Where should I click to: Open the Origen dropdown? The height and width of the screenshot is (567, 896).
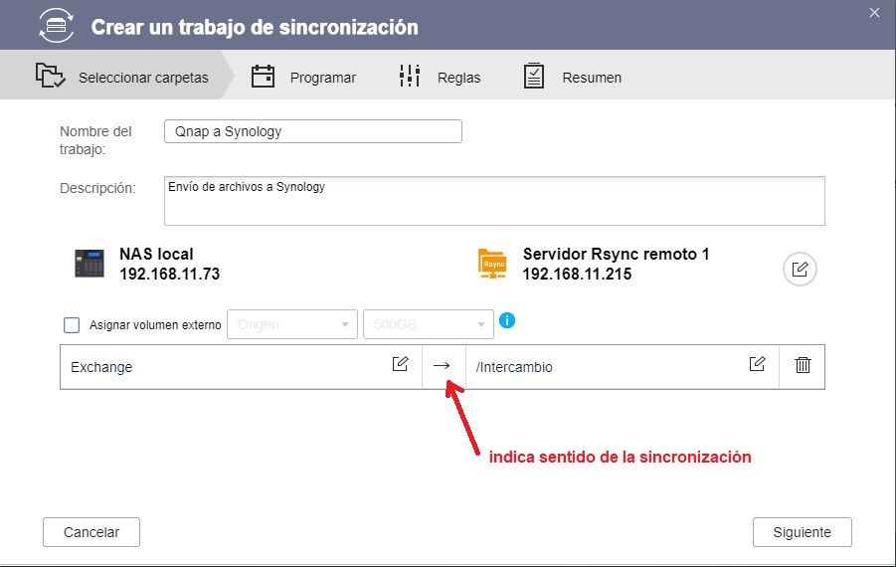(291, 324)
